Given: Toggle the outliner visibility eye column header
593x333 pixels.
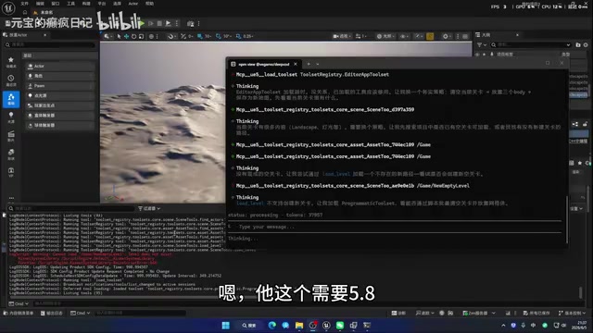Looking at the screenshot, I should click(x=477, y=55).
